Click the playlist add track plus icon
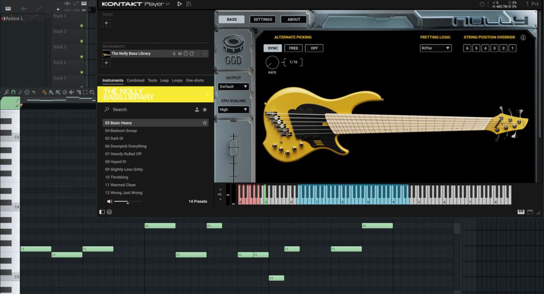 (58, 9)
